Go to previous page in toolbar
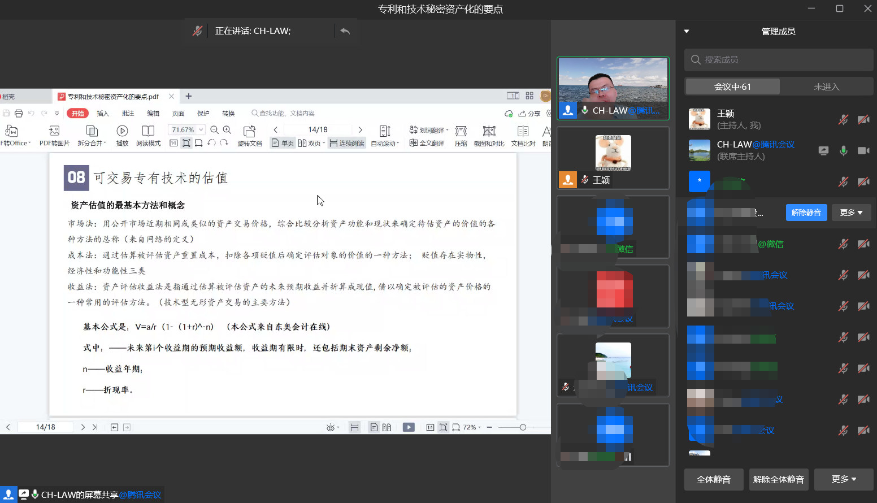This screenshot has height=503, width=877. click(276, 129)
